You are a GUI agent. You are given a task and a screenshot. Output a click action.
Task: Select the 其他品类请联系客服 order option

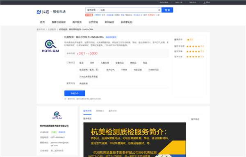(89, 77)
